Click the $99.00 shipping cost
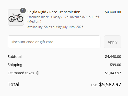The width and height of the screenshot is (128, 96). coord(115,65)
